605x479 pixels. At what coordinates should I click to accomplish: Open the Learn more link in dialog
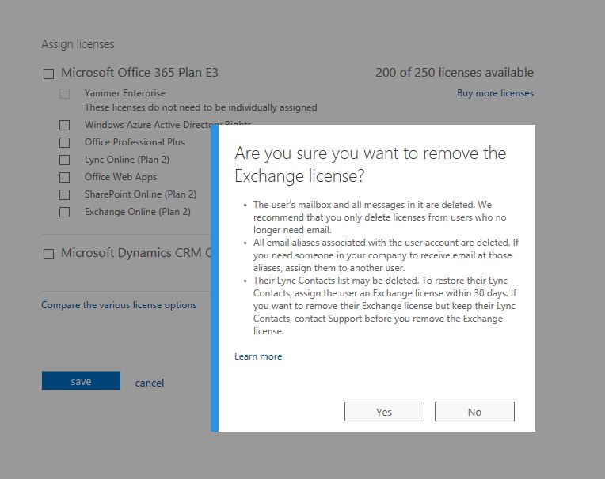coord(258,356)
